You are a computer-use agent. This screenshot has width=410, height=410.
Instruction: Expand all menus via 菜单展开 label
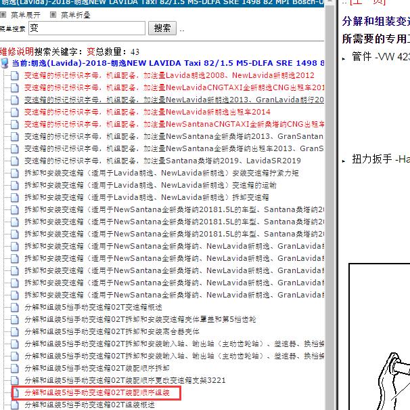pyautogui.click(x=26, y=15)
